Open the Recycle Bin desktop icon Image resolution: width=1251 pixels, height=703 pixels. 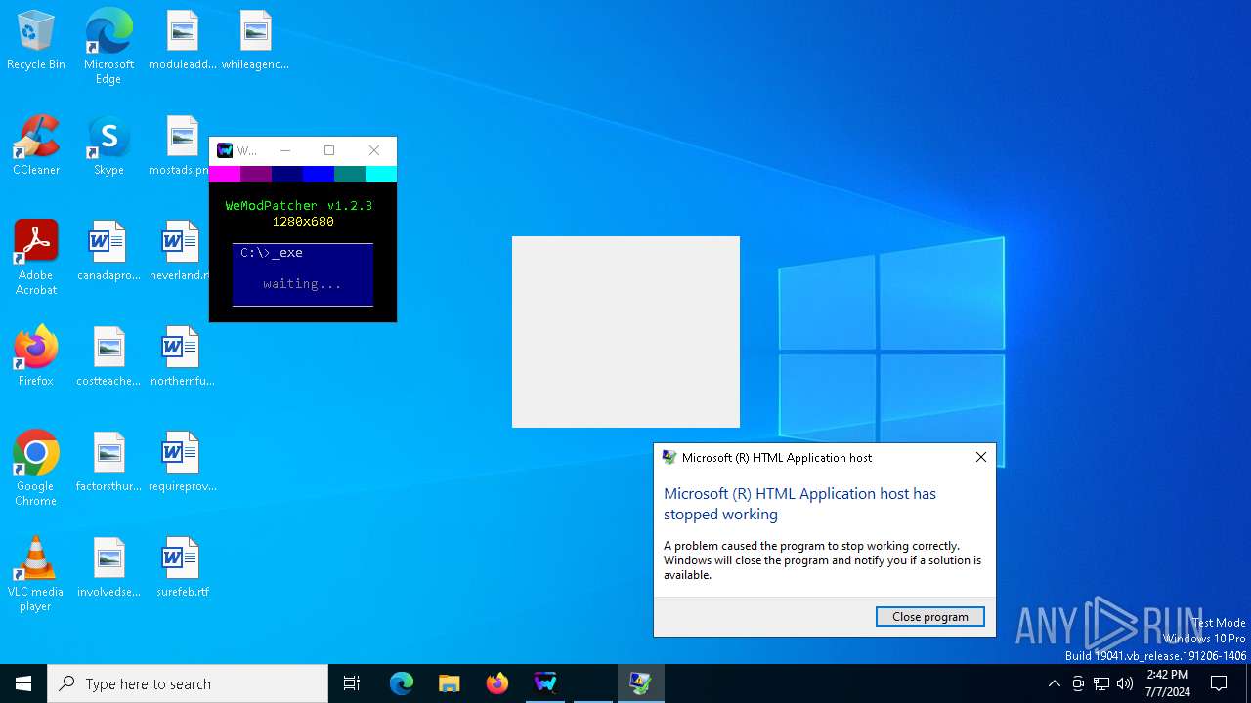(x=36, y=41)
